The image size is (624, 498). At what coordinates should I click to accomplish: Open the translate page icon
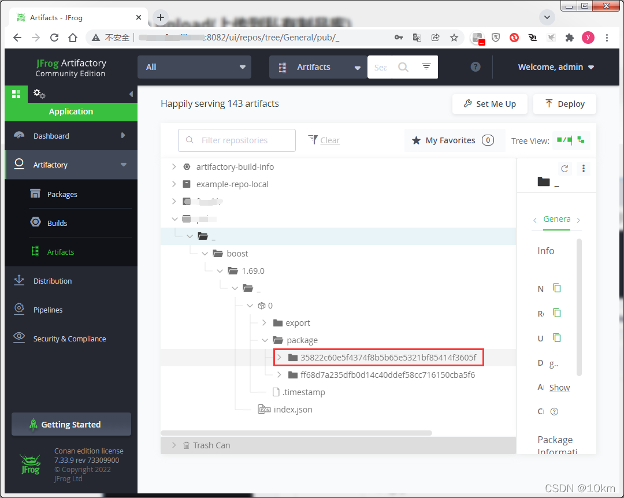417,38
